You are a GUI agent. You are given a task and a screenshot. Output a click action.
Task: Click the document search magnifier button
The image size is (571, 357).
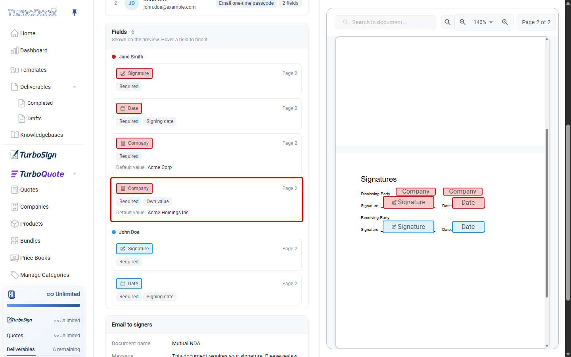tap(447, 22)
